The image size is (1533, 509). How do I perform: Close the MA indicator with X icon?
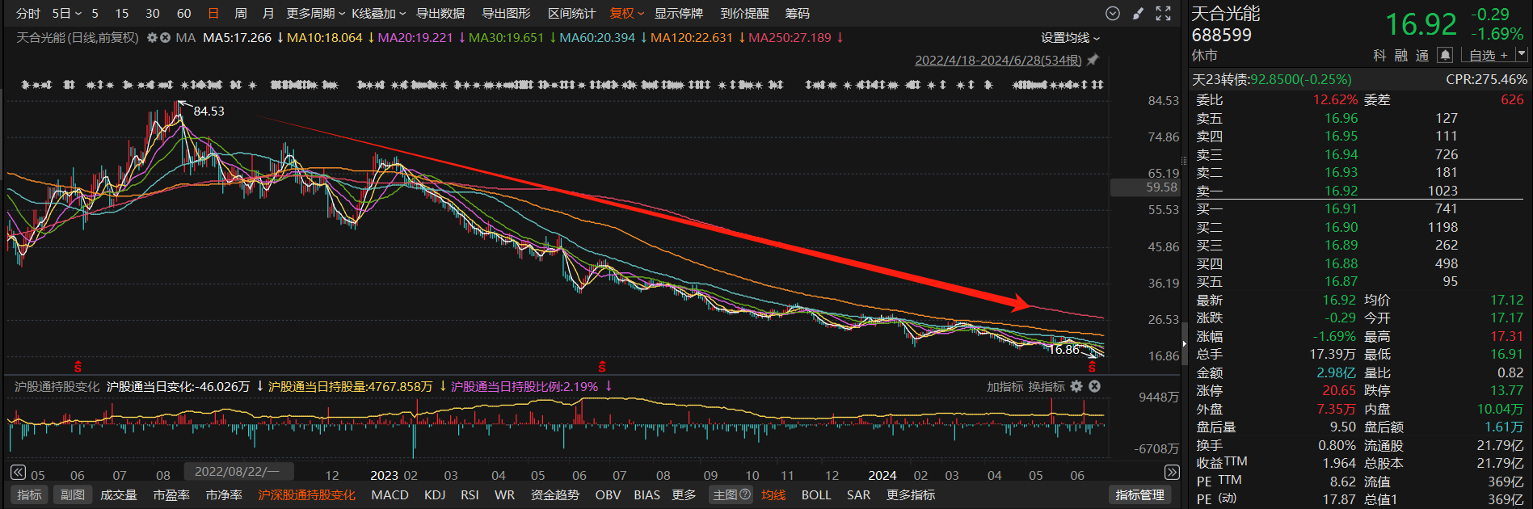[165, 38]
